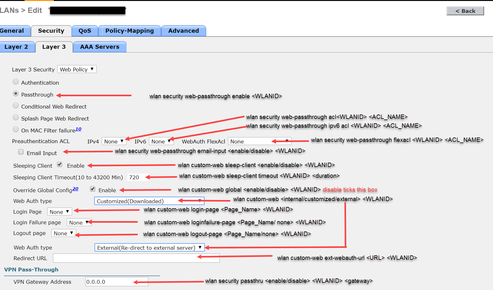
Task: Open the IPv4 Preauthentication ACL dropdown
Action: [x=114, y=142]
